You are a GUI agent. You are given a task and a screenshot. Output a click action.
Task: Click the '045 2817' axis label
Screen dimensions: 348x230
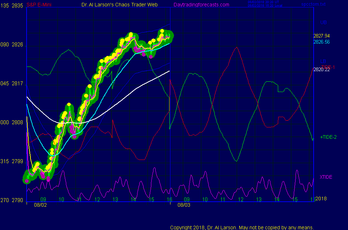[12, 84]
